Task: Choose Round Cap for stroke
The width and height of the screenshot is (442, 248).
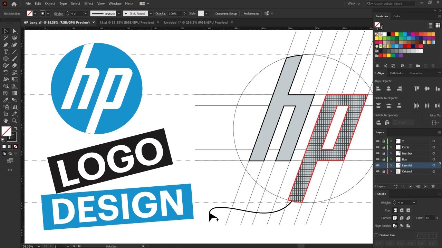Action: click(402, 210)
